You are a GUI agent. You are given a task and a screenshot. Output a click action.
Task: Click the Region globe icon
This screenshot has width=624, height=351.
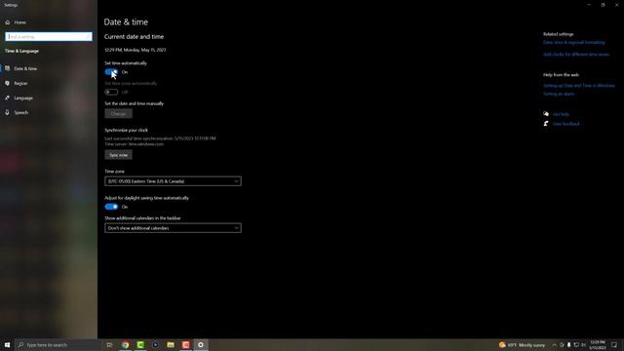[x=7, y=83]
